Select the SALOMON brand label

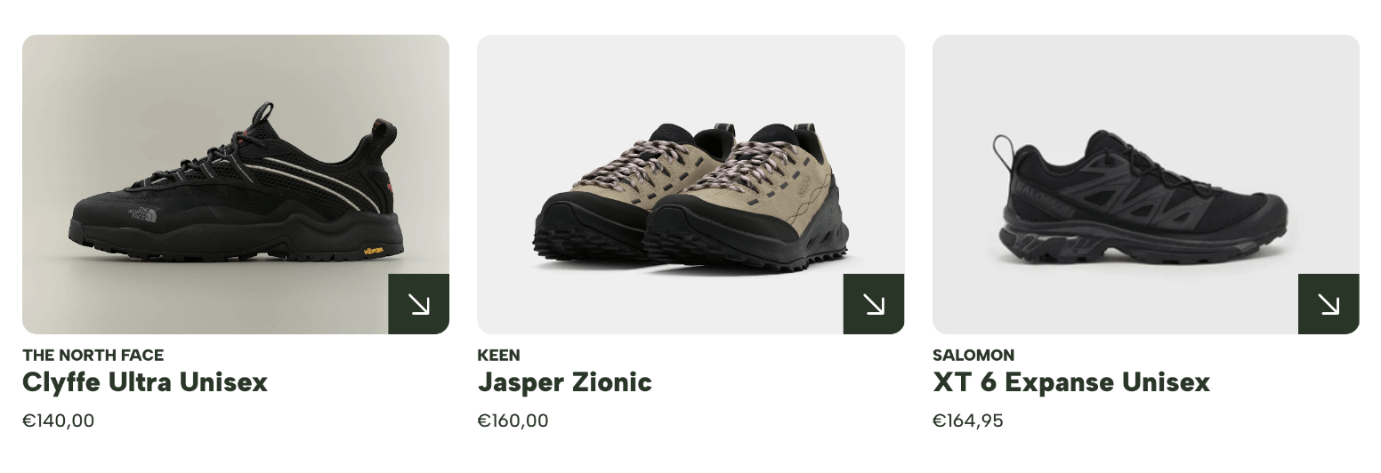click(973, 355)
